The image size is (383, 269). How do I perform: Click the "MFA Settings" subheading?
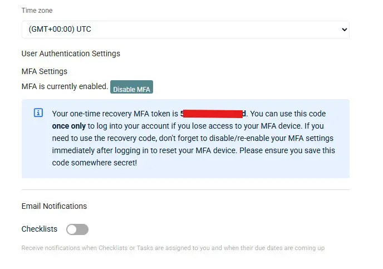[x=45, y=71]
